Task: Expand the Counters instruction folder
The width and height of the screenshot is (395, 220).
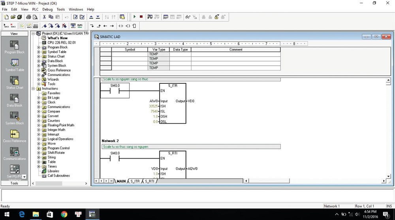Action: pos(39,121)
